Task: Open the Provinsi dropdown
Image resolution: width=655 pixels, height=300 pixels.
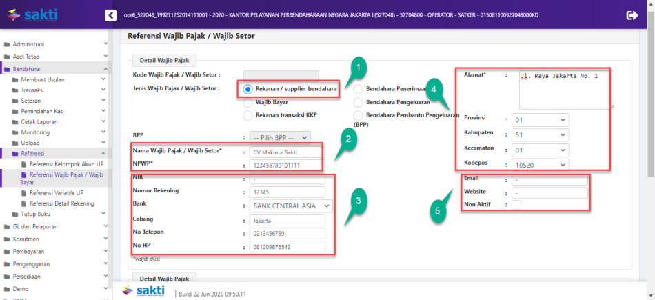Action: pyautogui.click(x=541, y=120)
